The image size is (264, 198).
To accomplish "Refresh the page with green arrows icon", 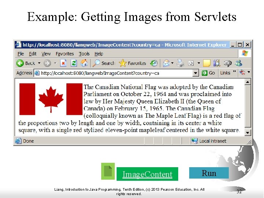I will pos(74,63).
